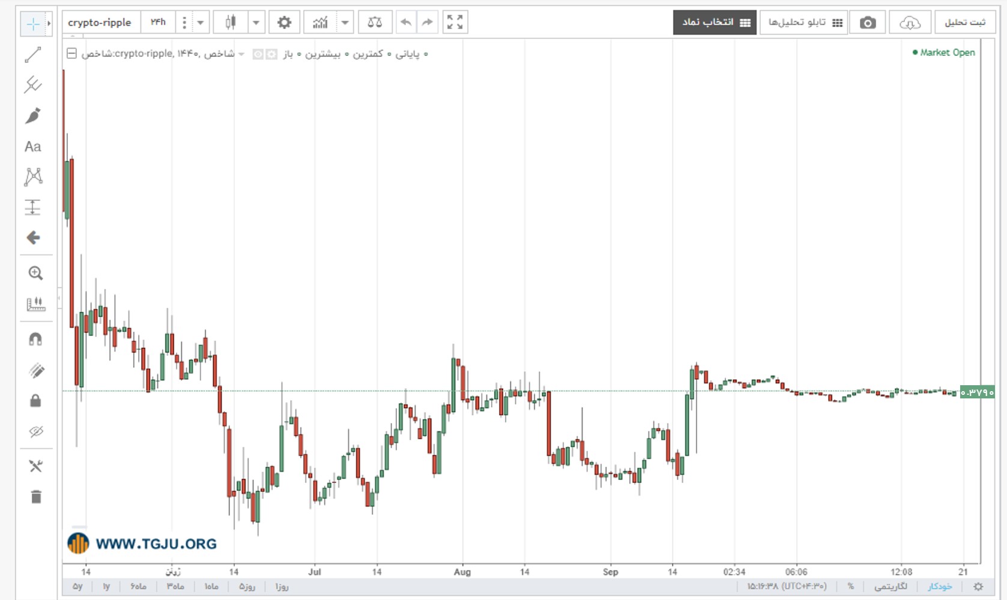The height and width of the screenshot is (600, 1007).
Task: Open chart settings gear in top toolbar
Action: click(284, 23)
